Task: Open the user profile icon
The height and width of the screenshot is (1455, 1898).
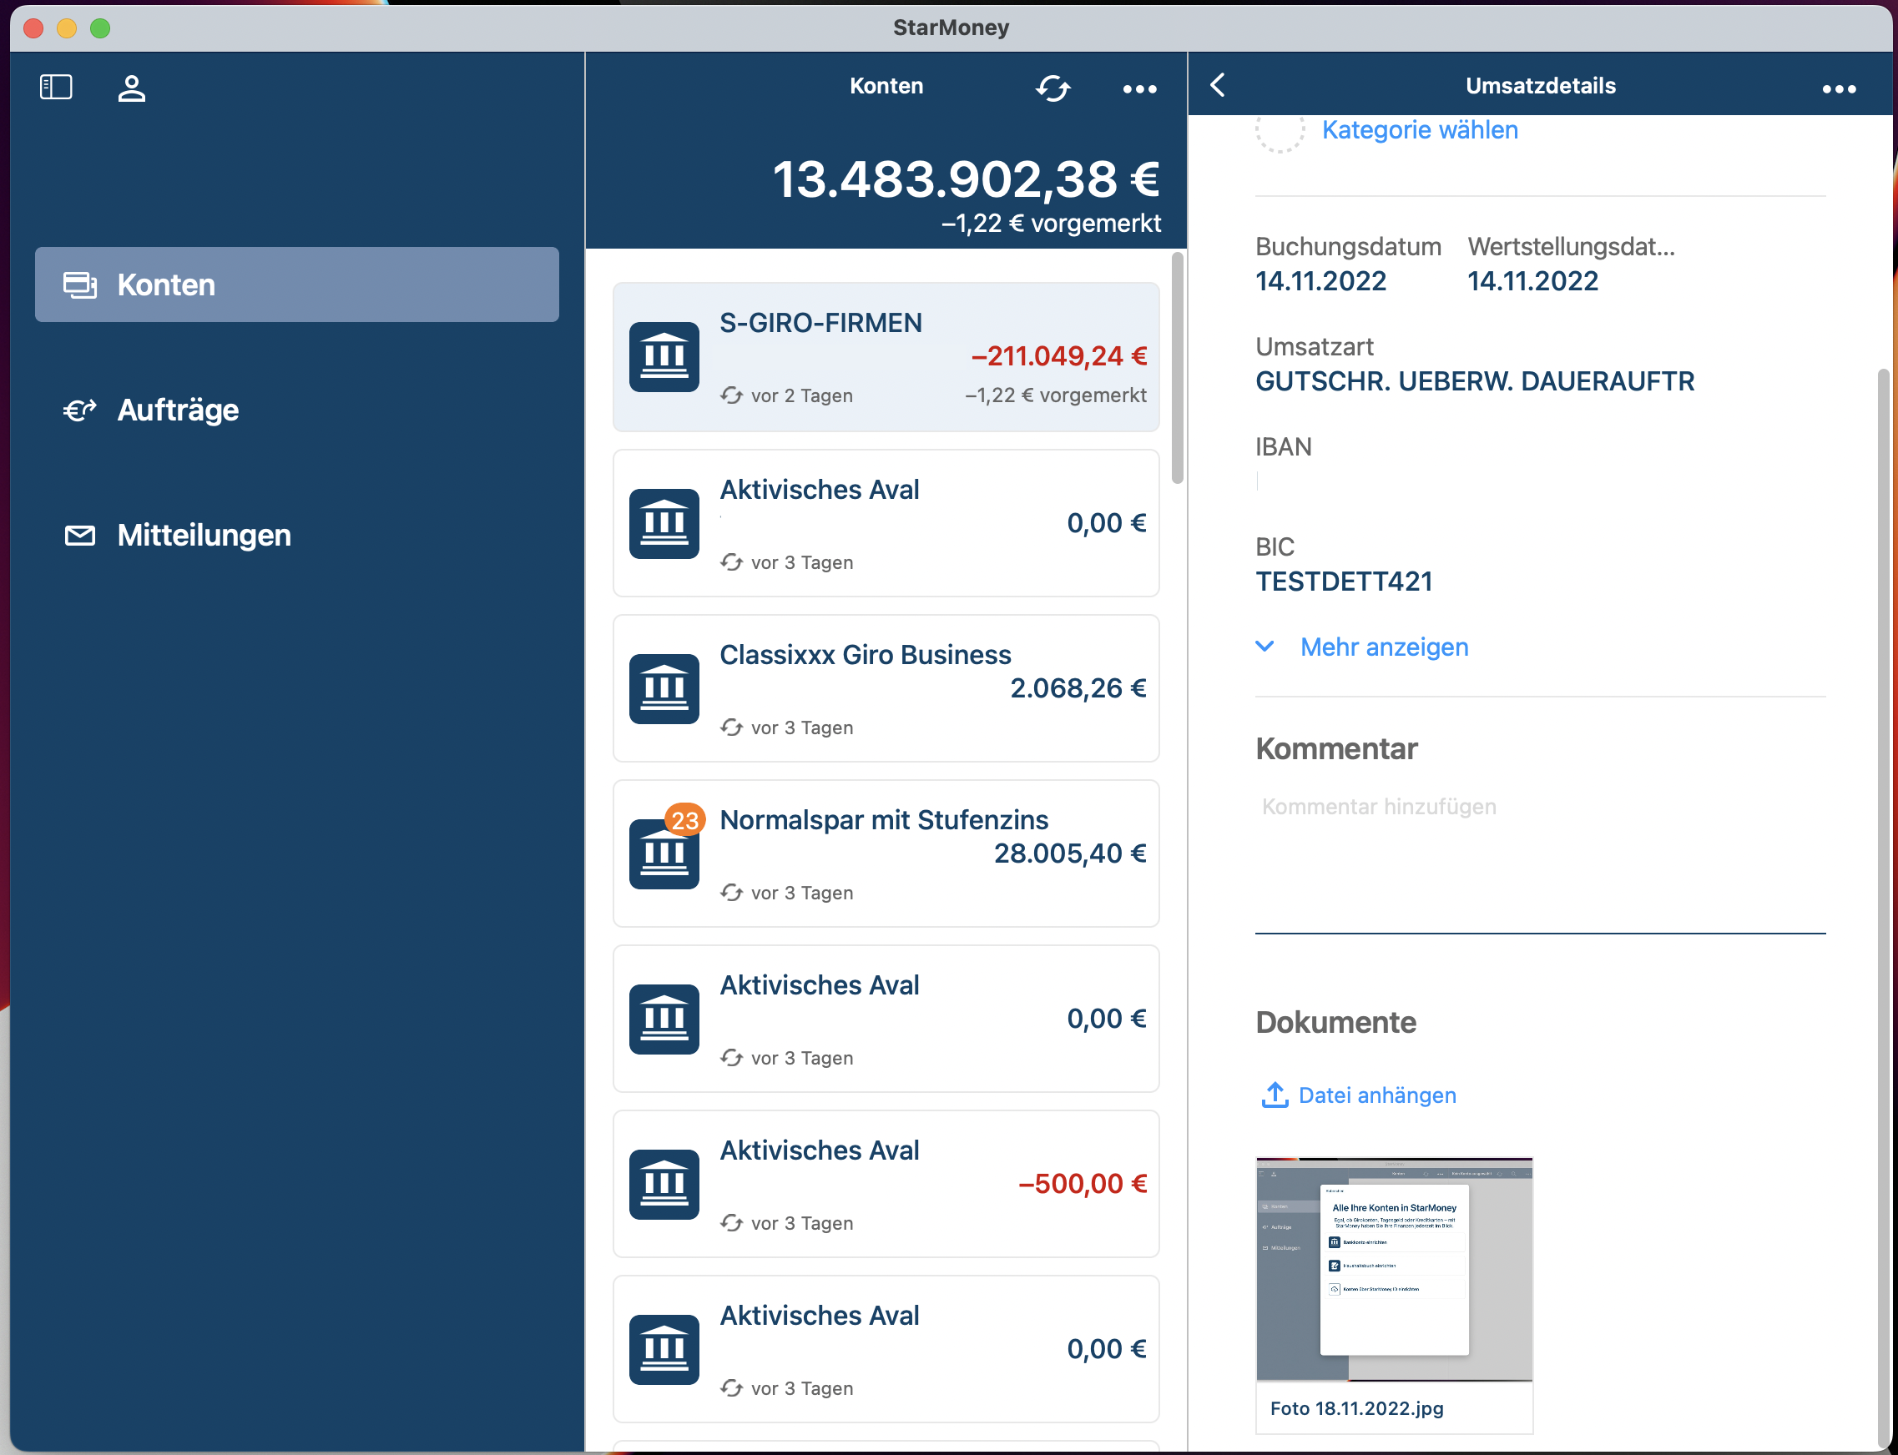Action: pyautogui.click(x=132, y=88)
